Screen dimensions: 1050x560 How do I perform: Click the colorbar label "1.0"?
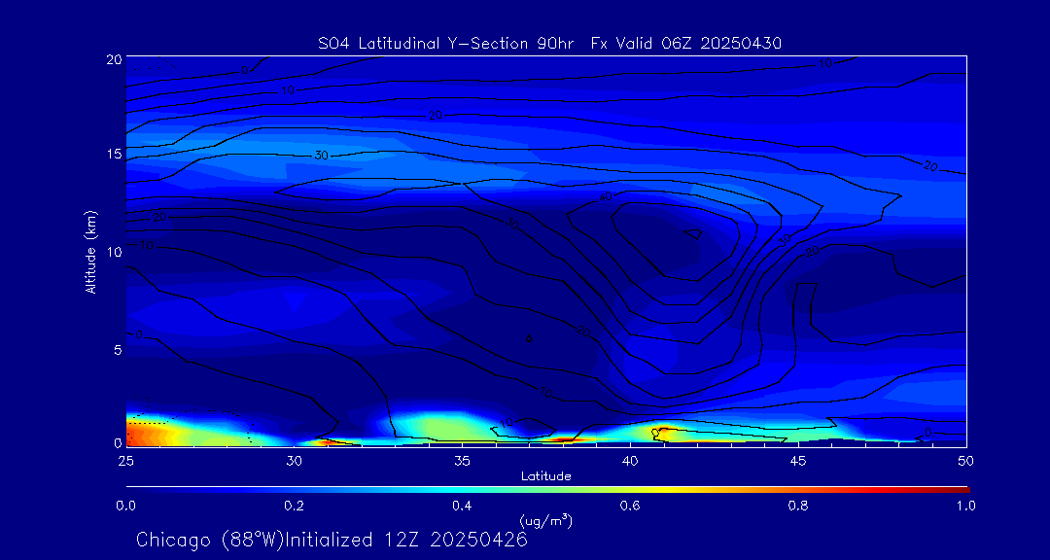[965, 506]
